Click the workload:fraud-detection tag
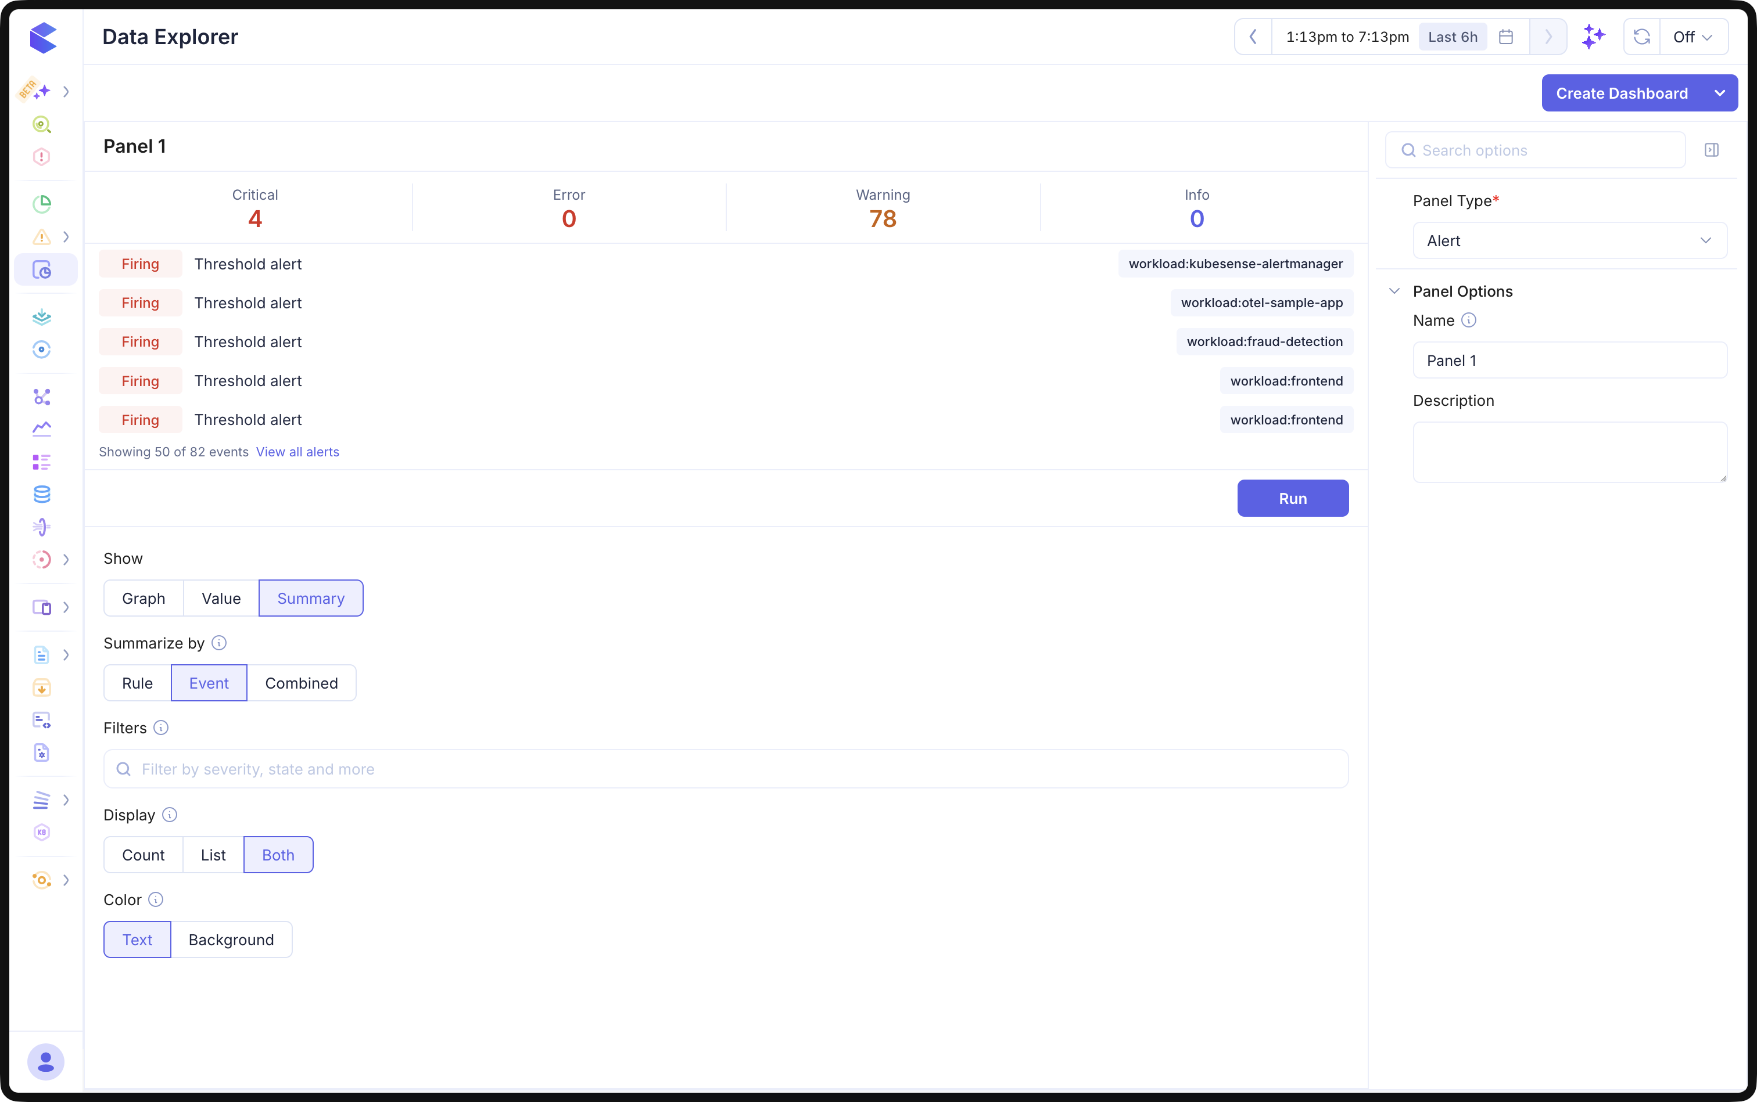The width and height of the screenshot is (1757, 1102). click(x=1265, y=342)
